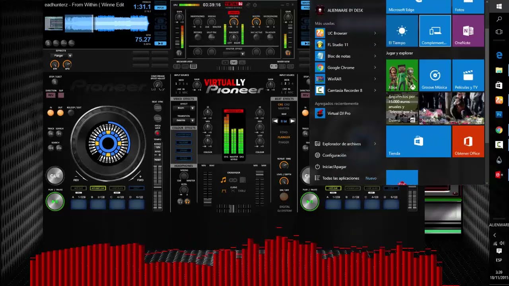509x286 pixels.
Task: Select the FLANGER beat effect
Action: [x=284, y=137]
